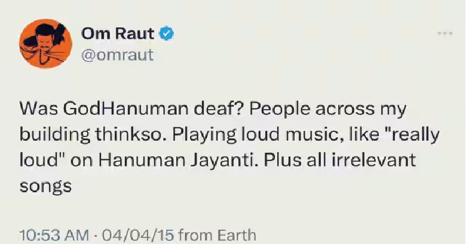
Task: Click the word "across" in the first line
Action: click(345, 109)
